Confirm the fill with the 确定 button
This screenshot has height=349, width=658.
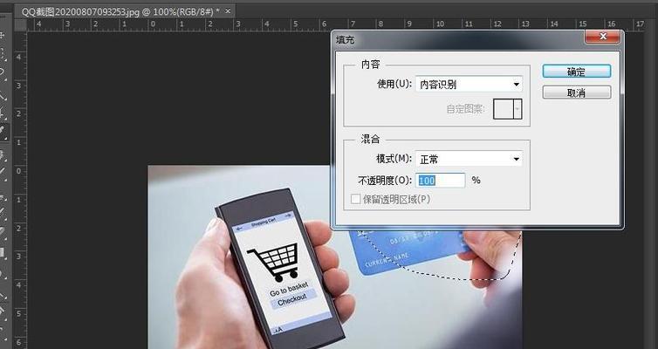pyautogui.click(x=576, y=72)
